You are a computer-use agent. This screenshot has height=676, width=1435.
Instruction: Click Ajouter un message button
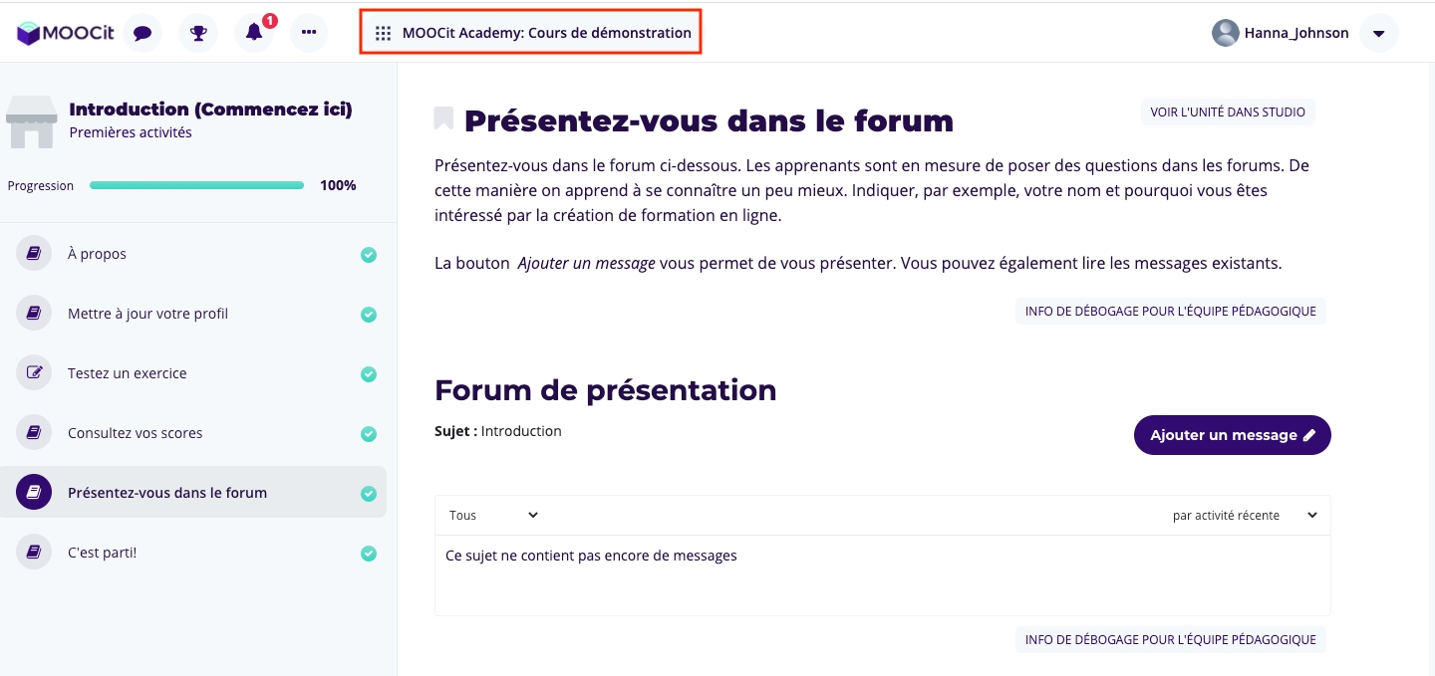click(1232, 435)
